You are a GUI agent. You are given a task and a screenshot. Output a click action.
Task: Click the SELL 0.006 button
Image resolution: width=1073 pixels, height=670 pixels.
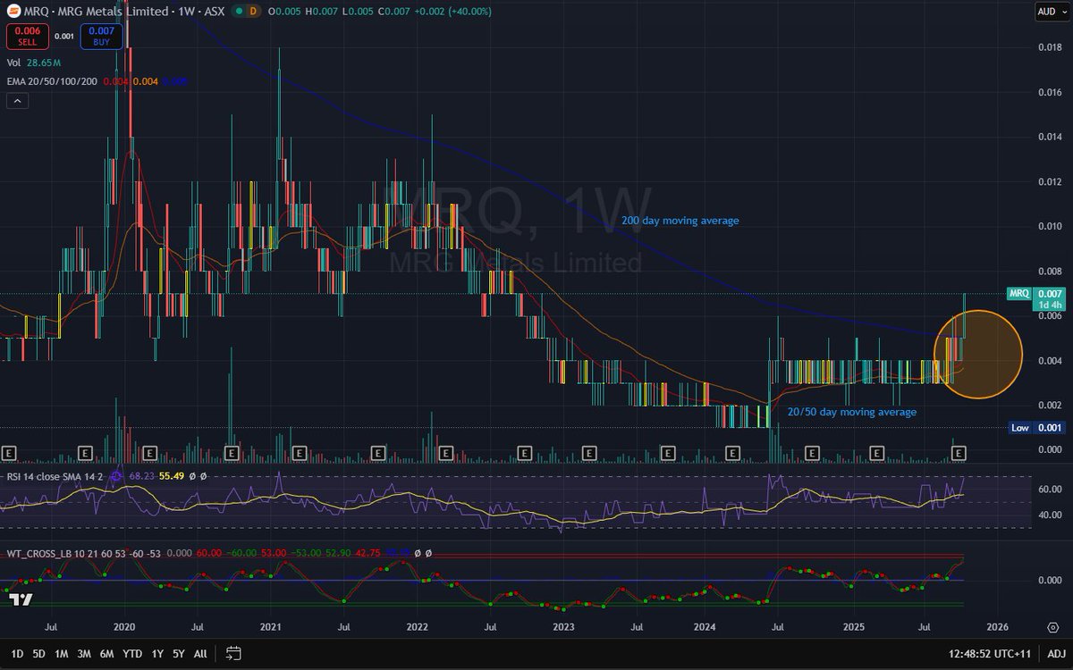coord(27,37)
